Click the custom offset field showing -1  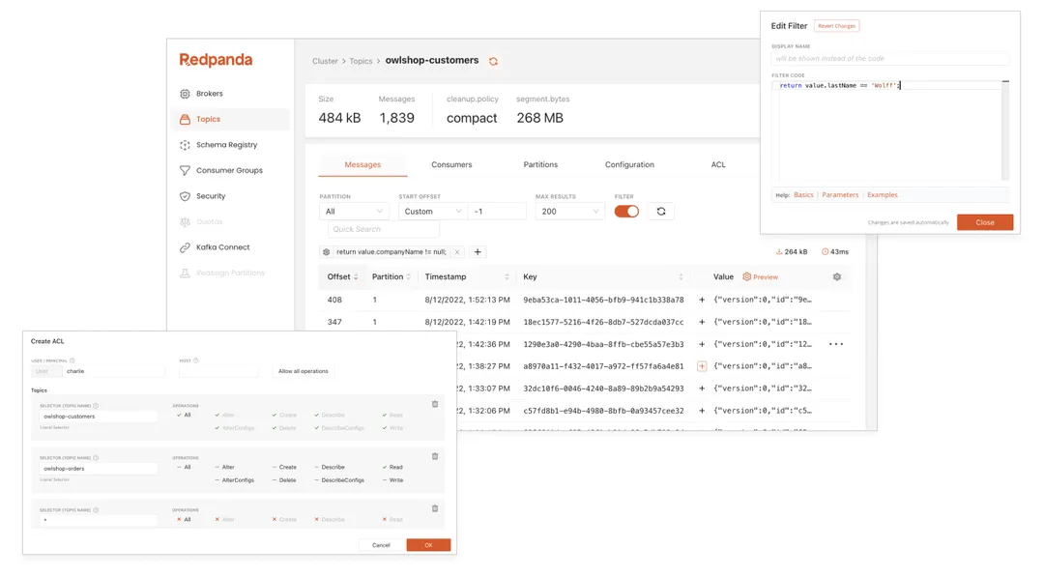click(x=497, y=212)
